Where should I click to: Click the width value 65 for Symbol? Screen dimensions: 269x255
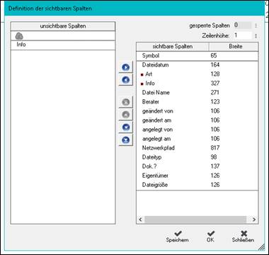pos(214,55)
